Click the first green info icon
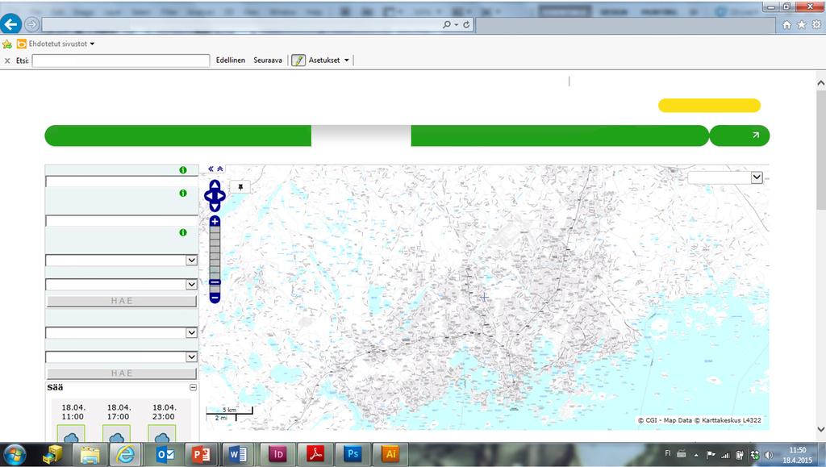826x467 pixels. click(x=183, y=170)
